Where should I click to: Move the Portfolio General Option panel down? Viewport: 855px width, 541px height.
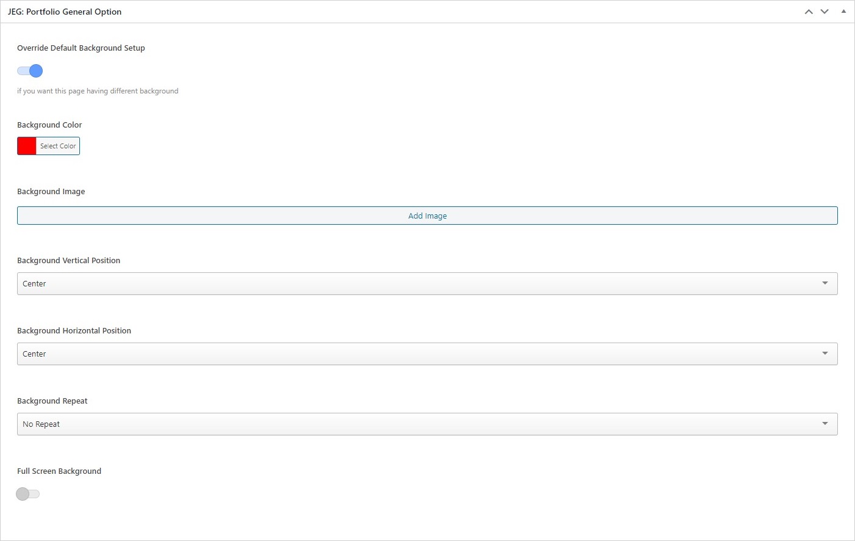click(824, 12)
